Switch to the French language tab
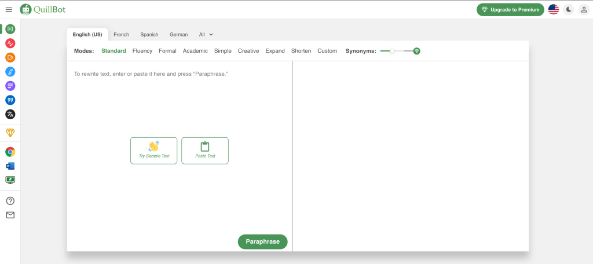The image size is (593, 264). pos(122,34)
